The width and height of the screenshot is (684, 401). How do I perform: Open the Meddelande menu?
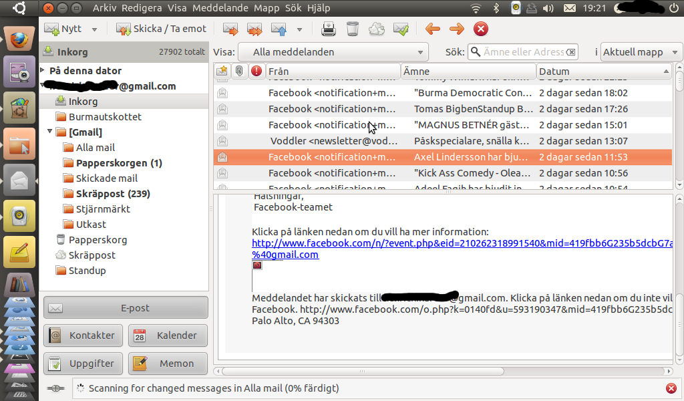click(x=220, y=8)
